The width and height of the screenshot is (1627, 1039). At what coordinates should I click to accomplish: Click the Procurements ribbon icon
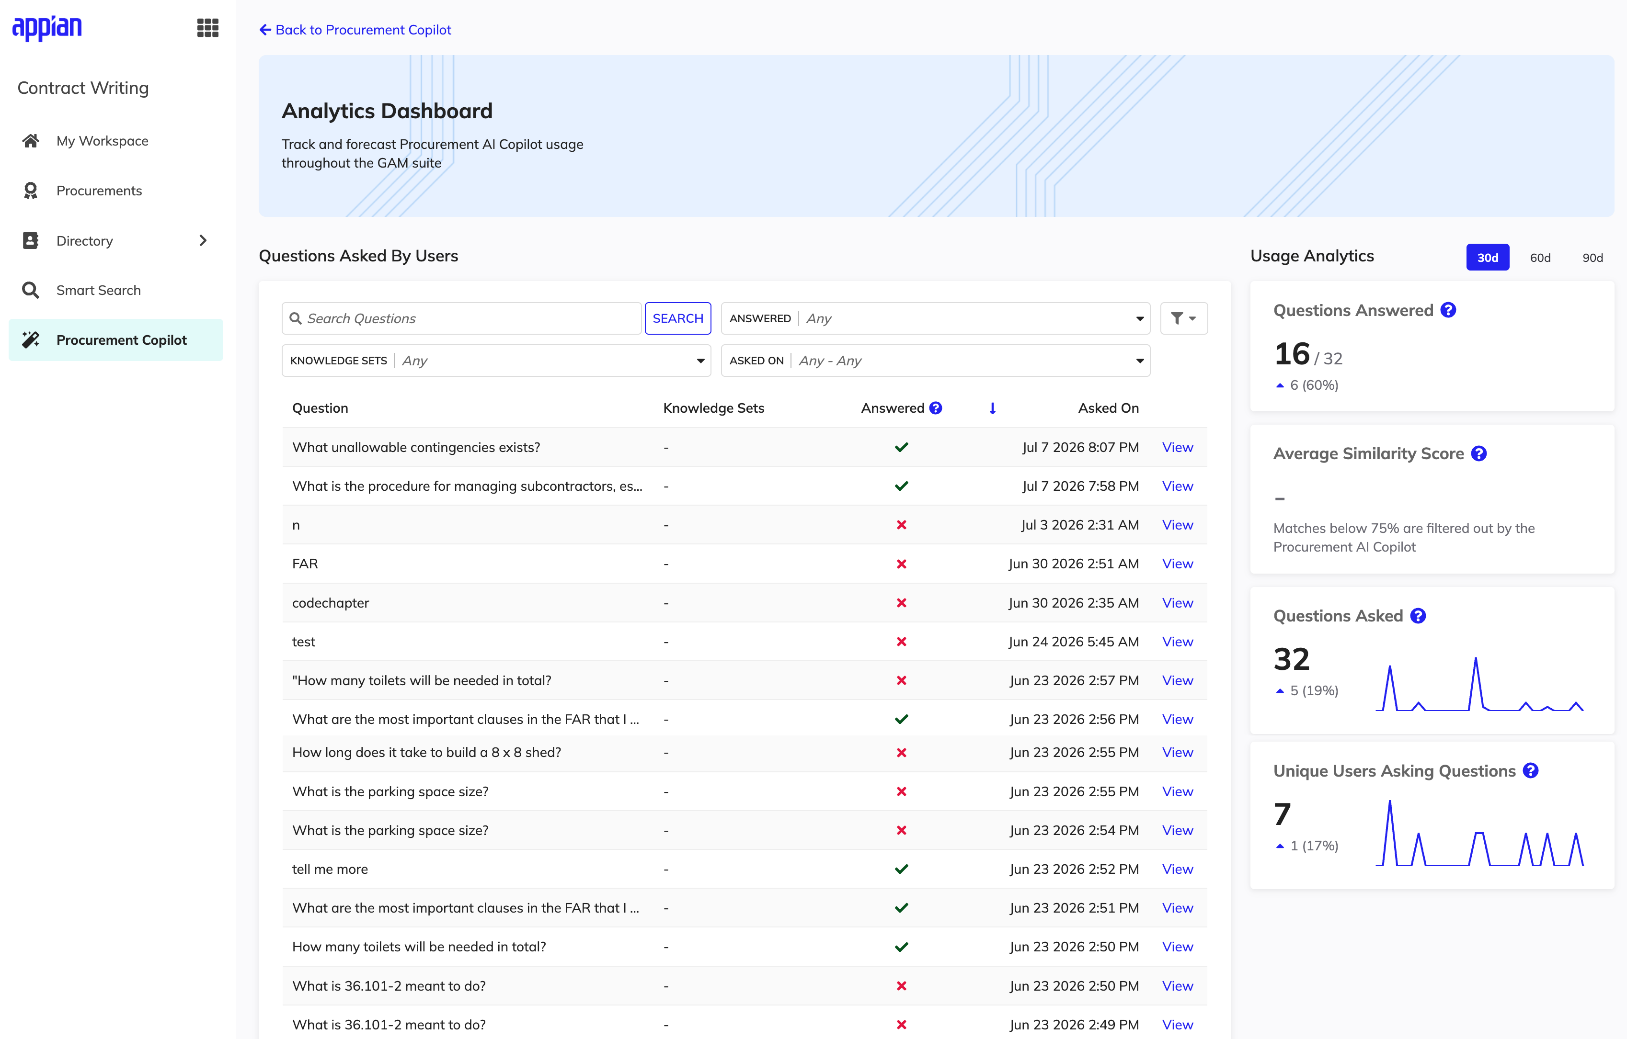(30, 191)
